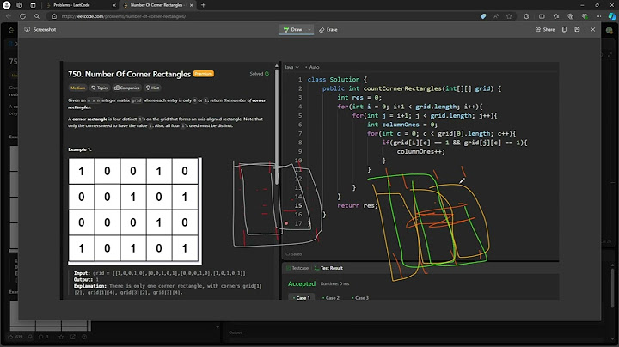Screen dimensions: 619x347
Task: Click the Topics tag under problem title
Action: click(x=100, y=88)
